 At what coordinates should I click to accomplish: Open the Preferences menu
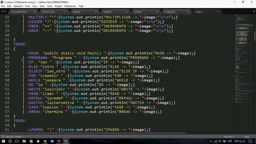[x=70, y=6]
